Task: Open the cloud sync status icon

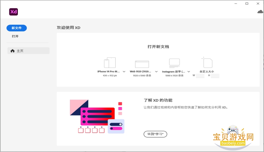Action: tap(260, 12)
